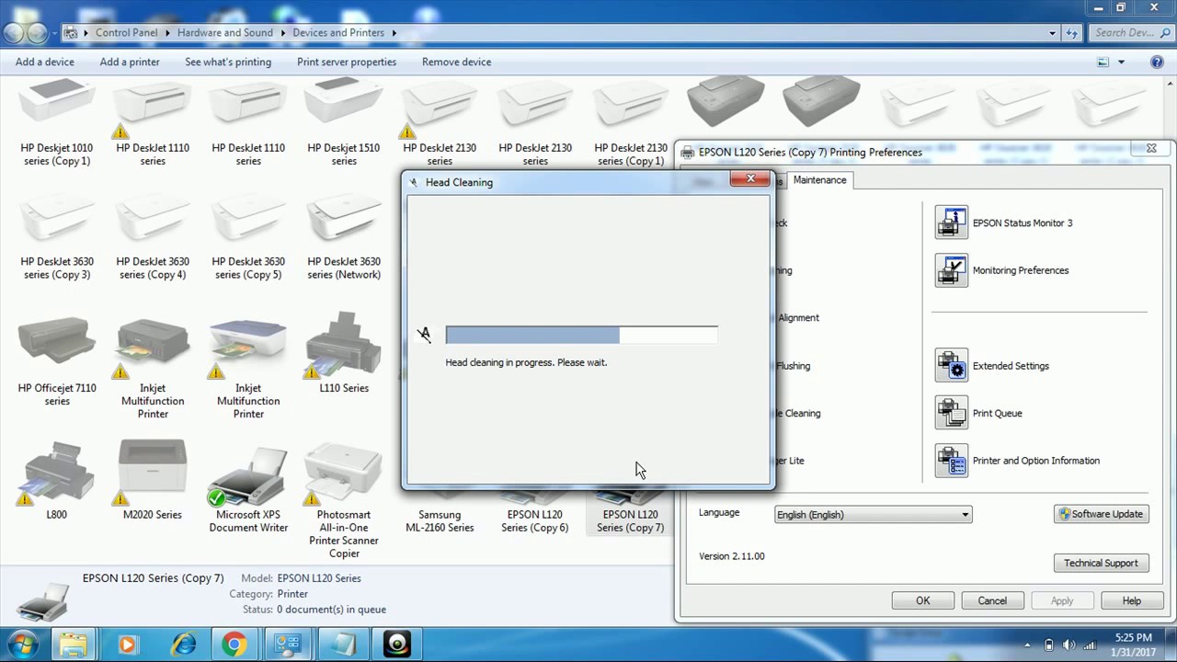The height and width of the screenshot is (662, 1177).
Task: Select Microsoft XPS Document Writer
Action: click(x=248, y=487)
